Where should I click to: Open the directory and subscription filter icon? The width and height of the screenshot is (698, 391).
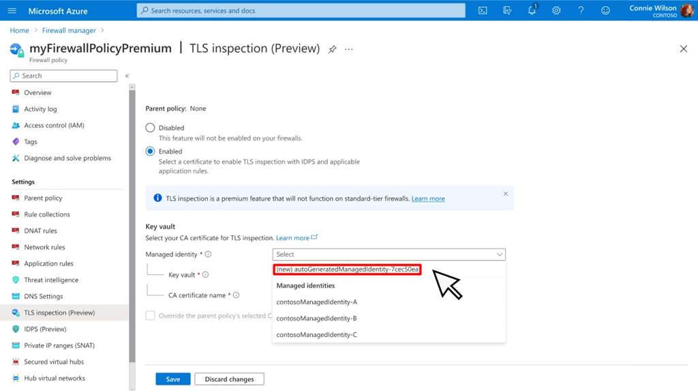pyautogui.click(x=507, y=10)
